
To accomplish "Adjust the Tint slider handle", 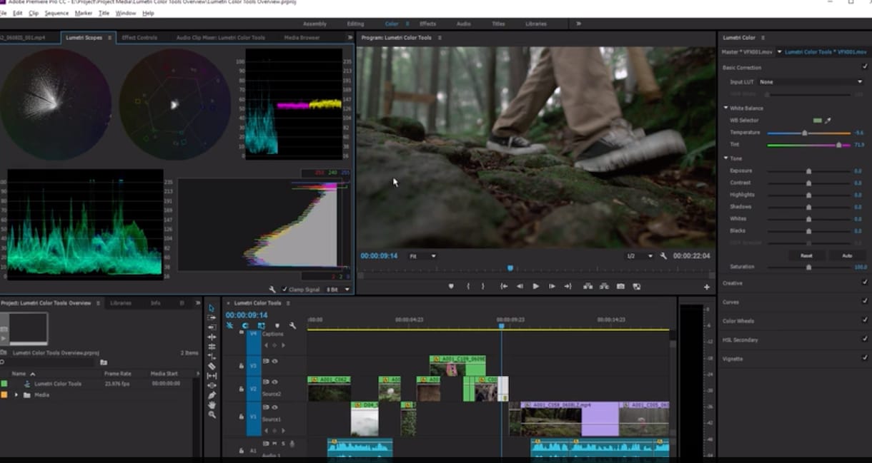I will click(838, 145).
